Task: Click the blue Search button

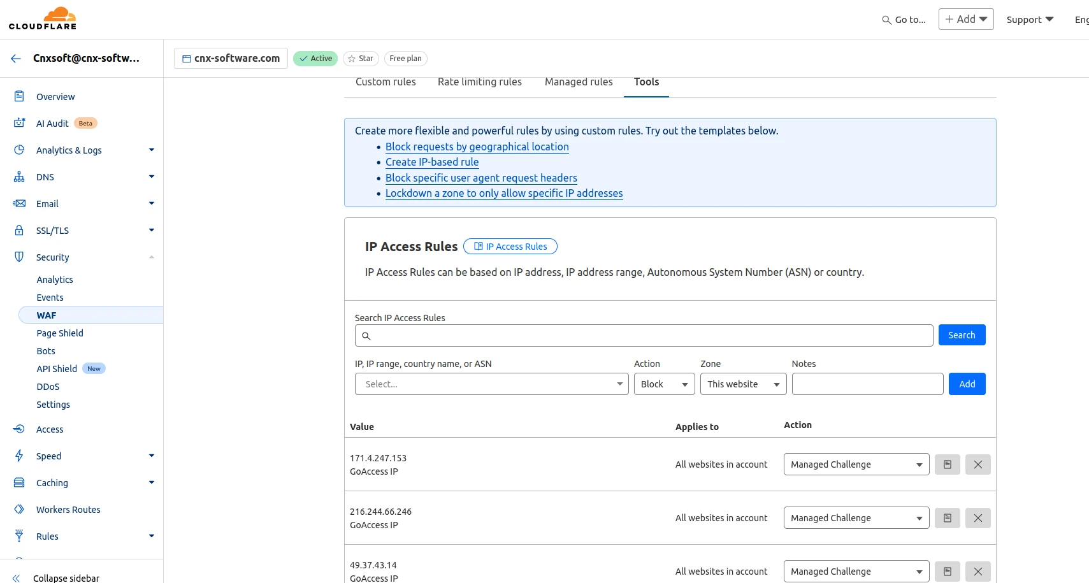Action: 962,335
